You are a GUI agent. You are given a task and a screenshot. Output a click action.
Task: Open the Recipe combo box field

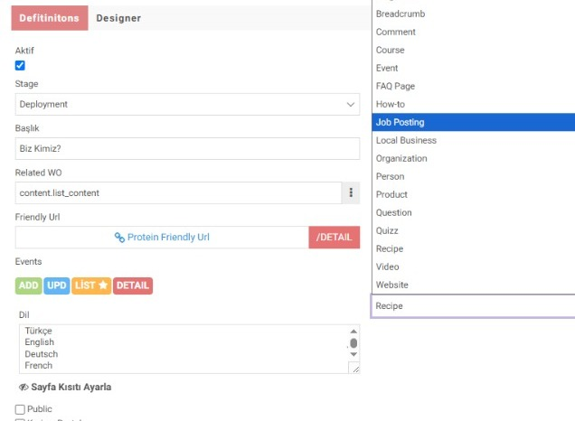[x=474, y=306]
